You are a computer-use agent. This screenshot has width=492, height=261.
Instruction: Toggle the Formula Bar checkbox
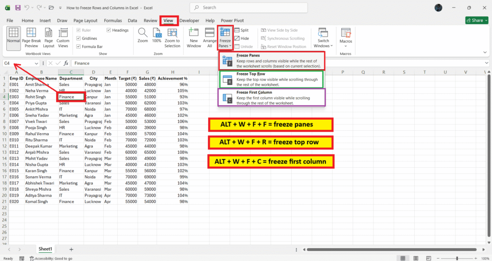tap(79, 47)
